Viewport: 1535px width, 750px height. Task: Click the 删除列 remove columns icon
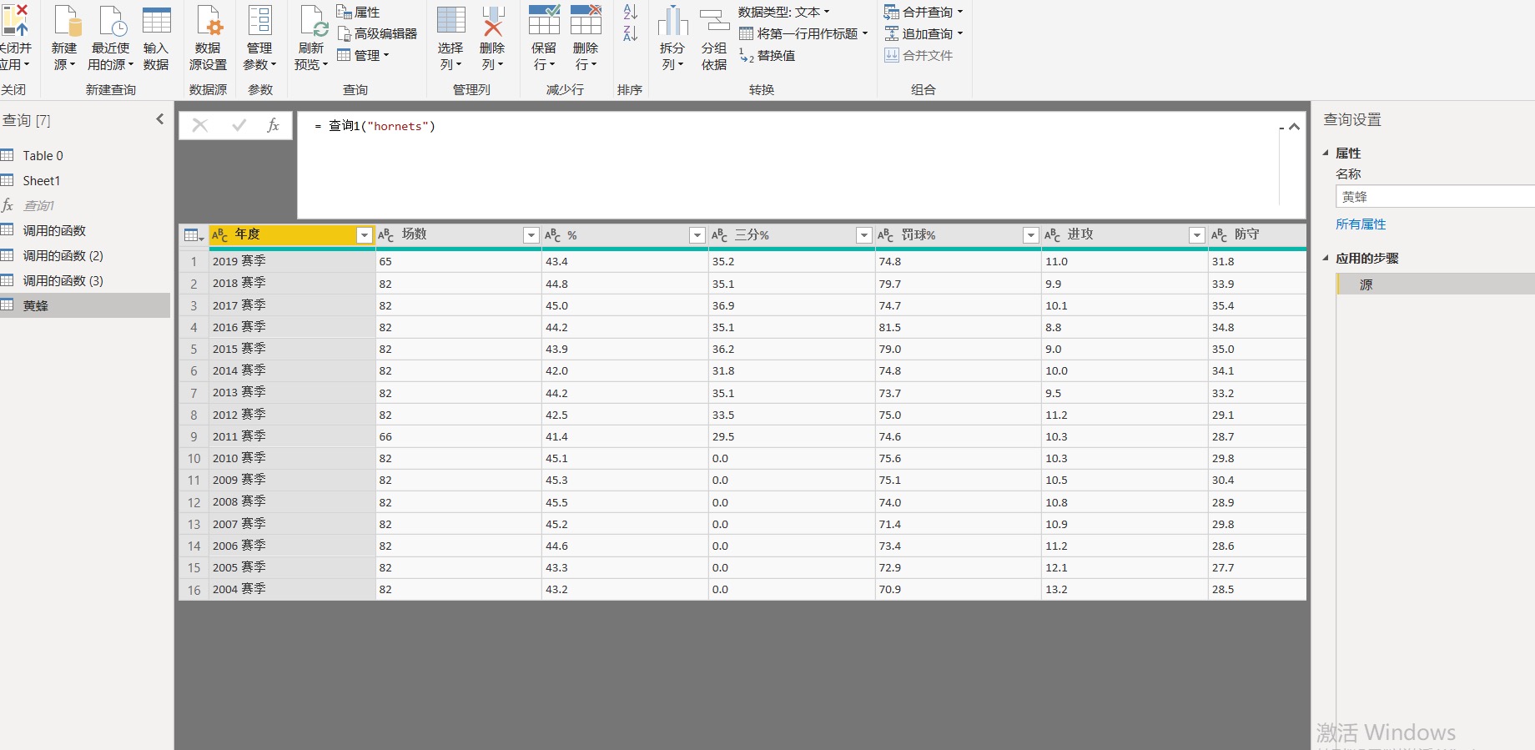pos(492,23)
